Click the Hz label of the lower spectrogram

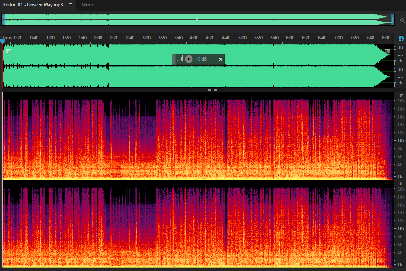pos(400,183)
